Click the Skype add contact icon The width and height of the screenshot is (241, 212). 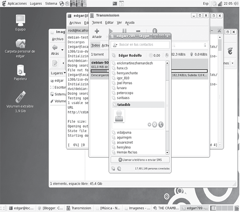click(118, 169)
